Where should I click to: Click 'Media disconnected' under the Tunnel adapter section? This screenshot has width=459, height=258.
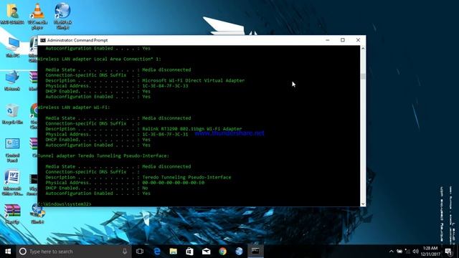click(x=166, y=166)
